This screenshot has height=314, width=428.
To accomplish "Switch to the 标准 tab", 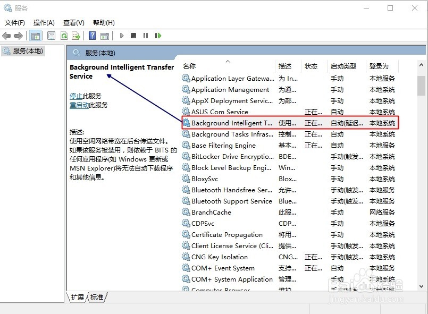I will point(96,298).
